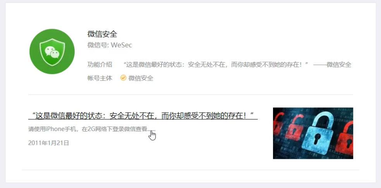Image resolution: width=381 pixels, height=188 pixels.
Task: Open the article titled 这是微信最好的状态
Action: pyautogui.click(x=143, y=116)
